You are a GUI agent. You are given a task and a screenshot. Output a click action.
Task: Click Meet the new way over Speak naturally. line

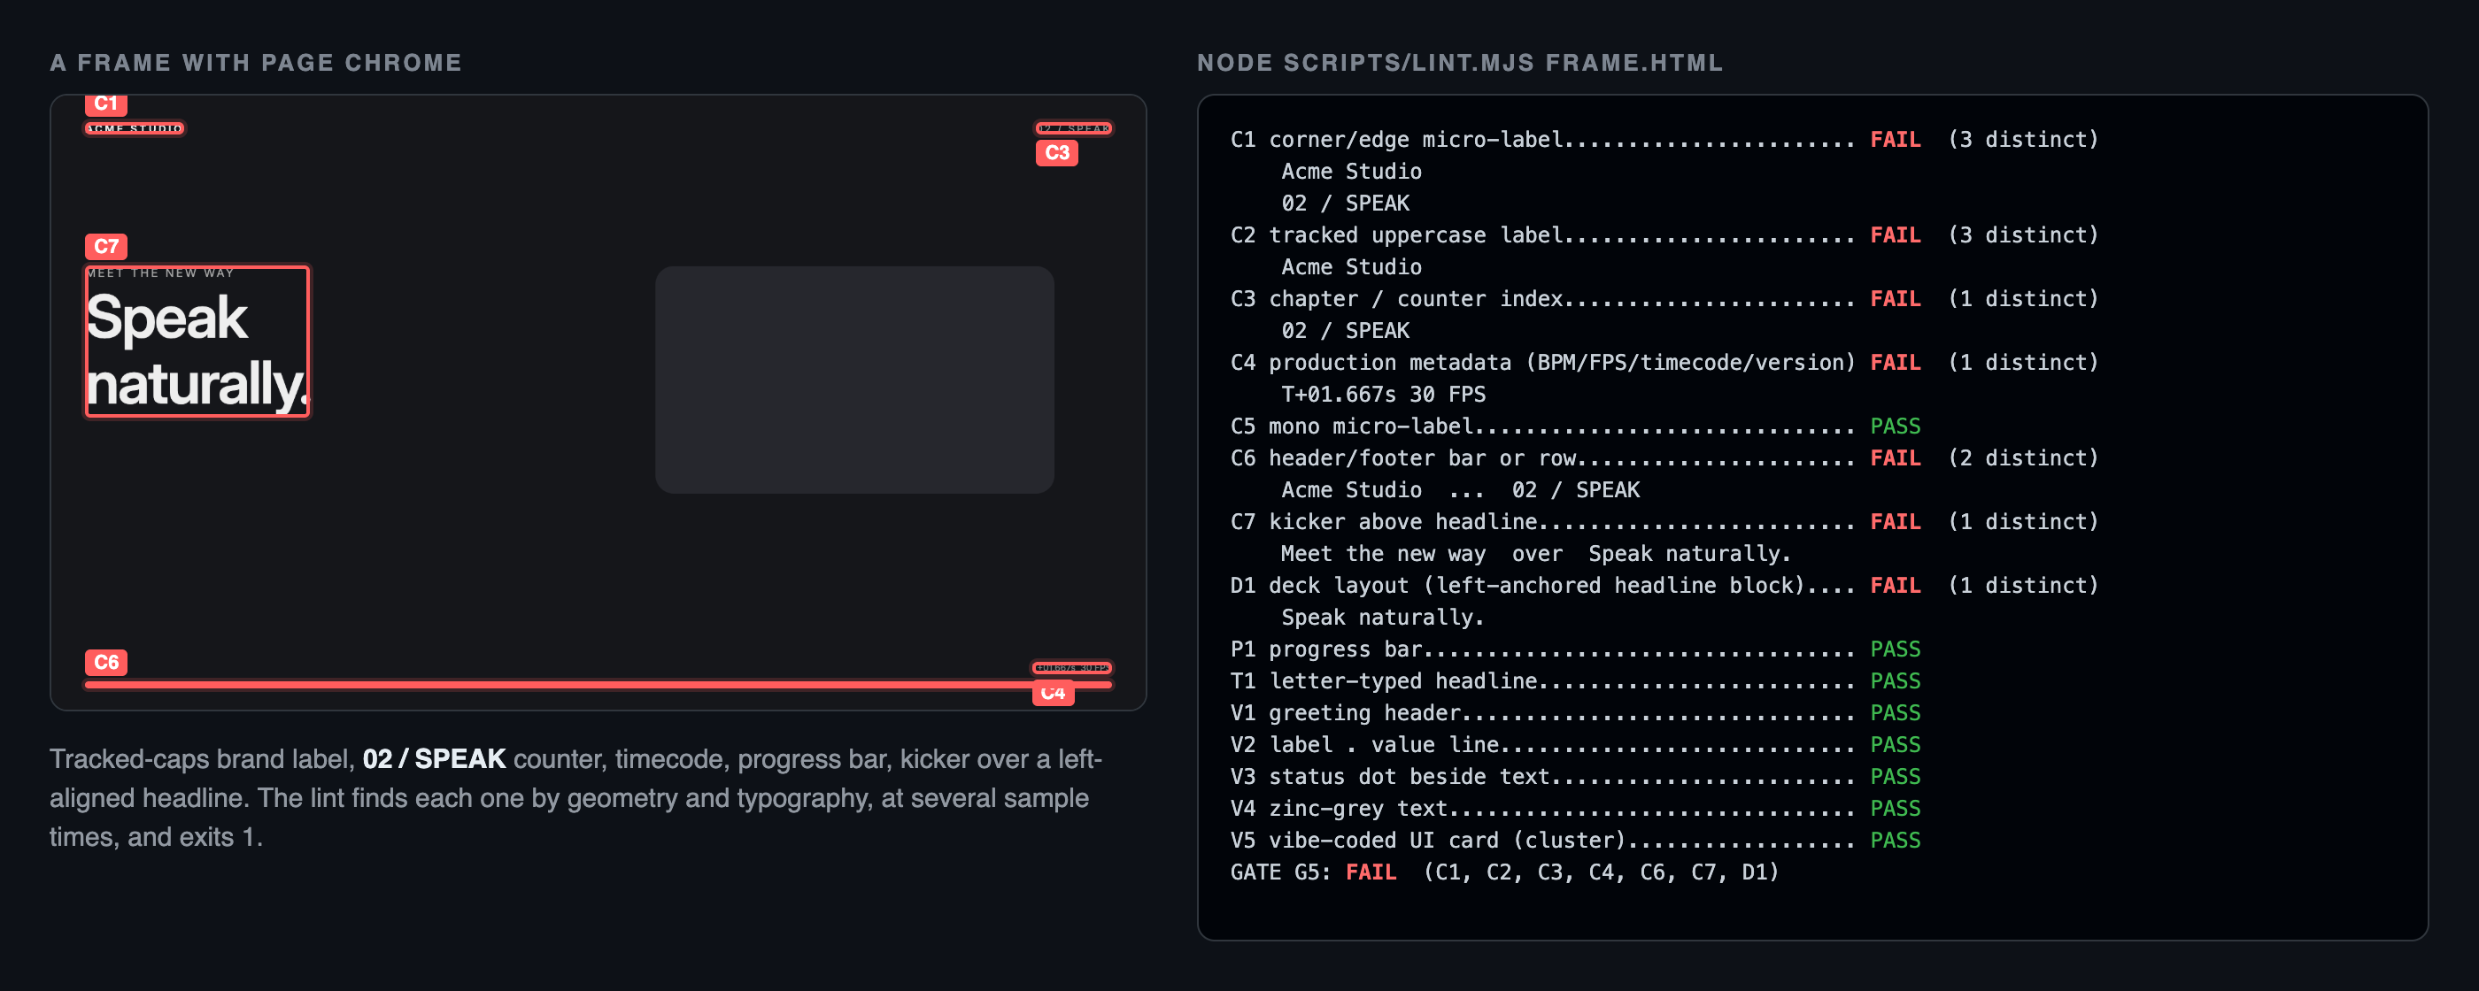1536,553
